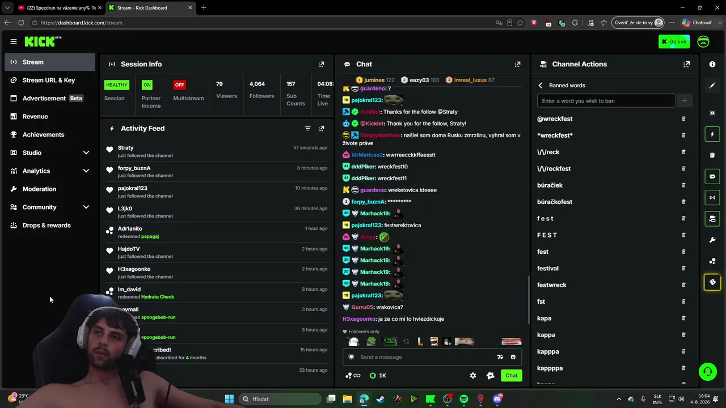This screenshot has width=726, height=408.
Task: Open Stream URL & Key page
Action: 50,80
